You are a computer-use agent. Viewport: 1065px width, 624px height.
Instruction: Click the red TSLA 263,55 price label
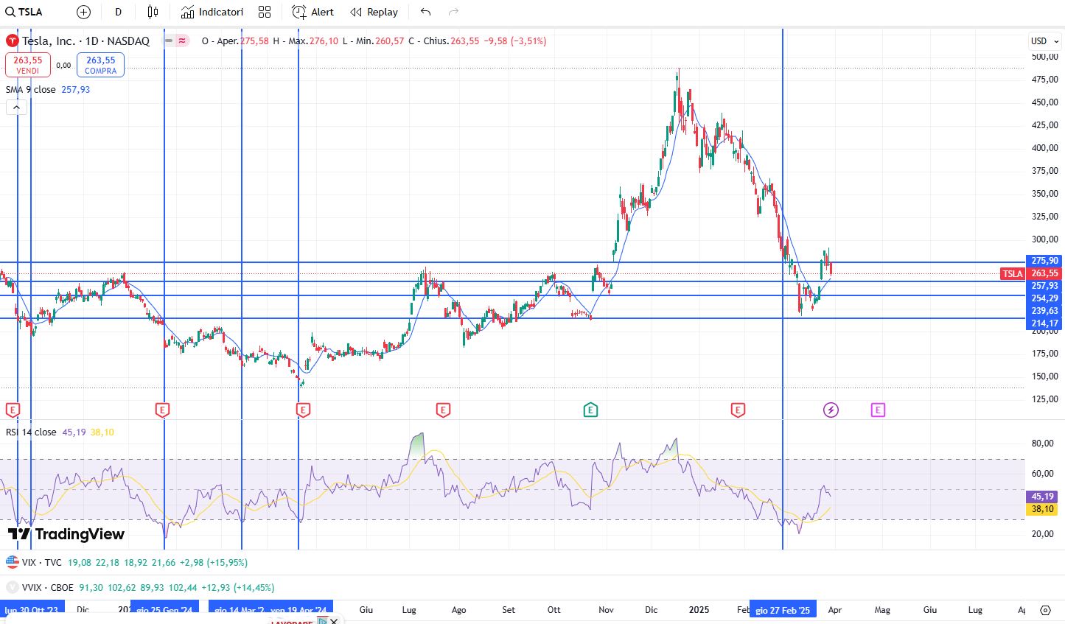coord(1032,273)
